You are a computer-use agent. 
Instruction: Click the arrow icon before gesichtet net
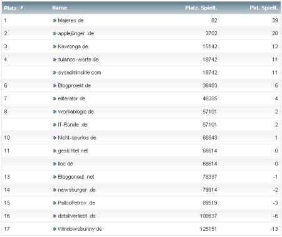55,151
